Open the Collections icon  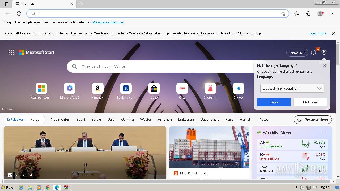point(308,14)
